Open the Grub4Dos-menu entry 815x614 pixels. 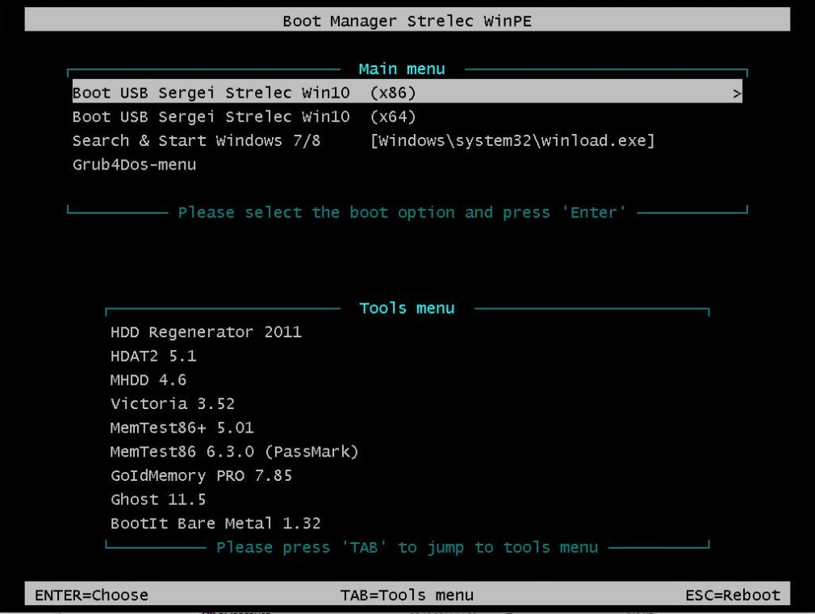134,165
